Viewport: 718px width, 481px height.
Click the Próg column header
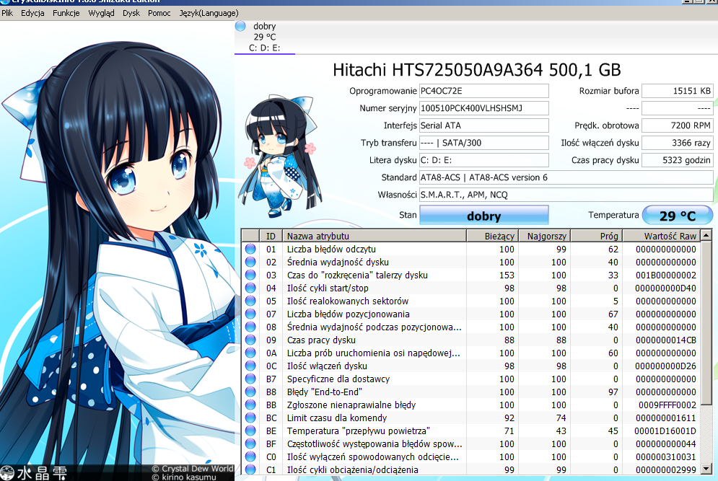596,236
